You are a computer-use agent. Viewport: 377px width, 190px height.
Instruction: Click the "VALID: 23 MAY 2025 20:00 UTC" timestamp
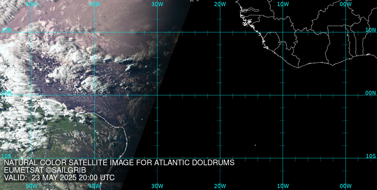(59, 178)
